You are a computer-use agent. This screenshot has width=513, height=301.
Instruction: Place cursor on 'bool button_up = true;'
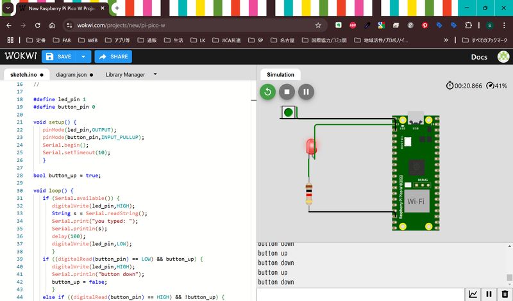coord(67,175)
